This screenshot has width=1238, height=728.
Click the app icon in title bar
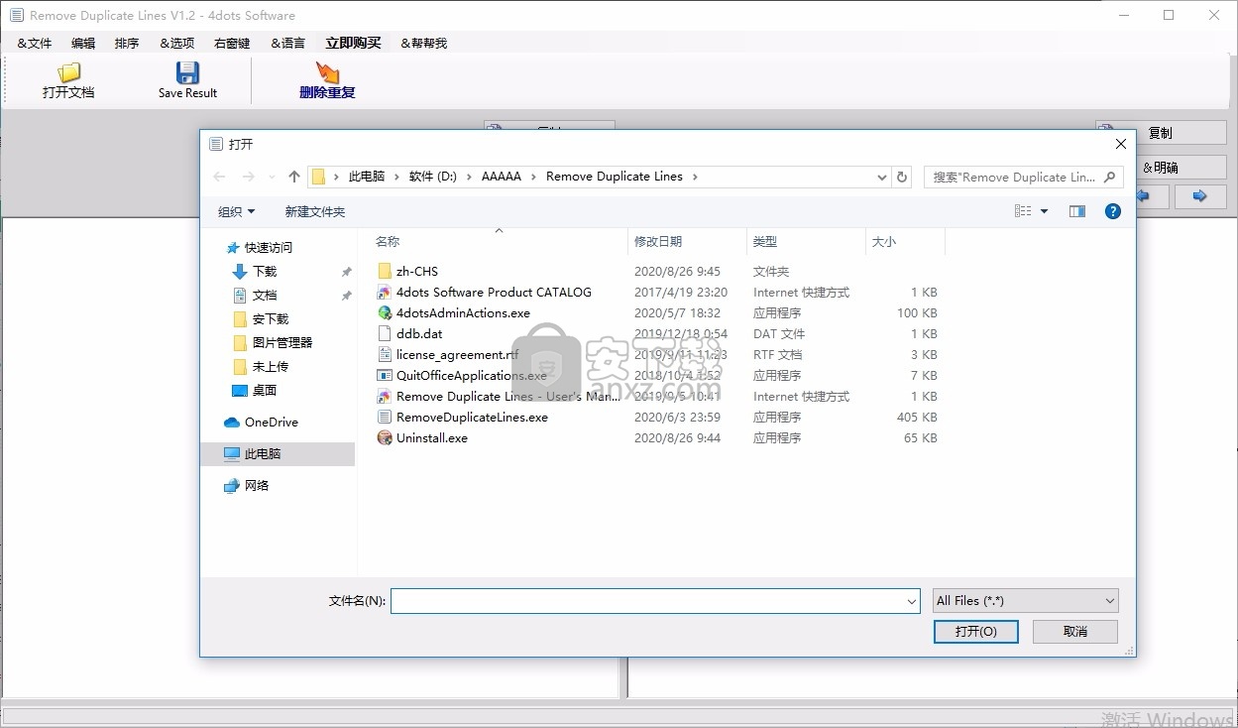(x=16, y=15)
